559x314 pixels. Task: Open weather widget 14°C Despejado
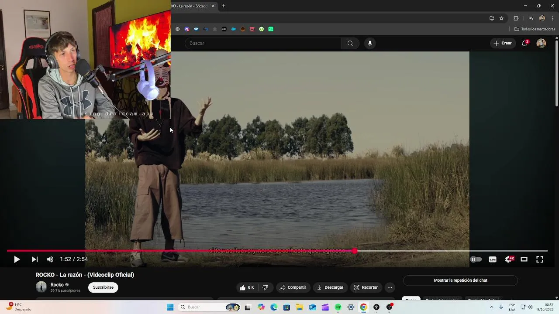19,307
